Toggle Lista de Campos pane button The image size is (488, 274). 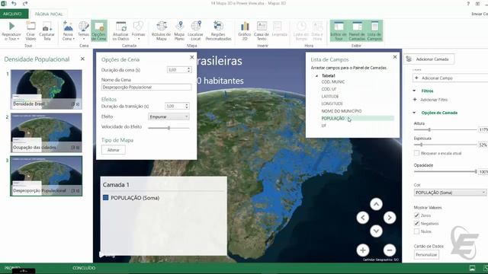point(374,30)
